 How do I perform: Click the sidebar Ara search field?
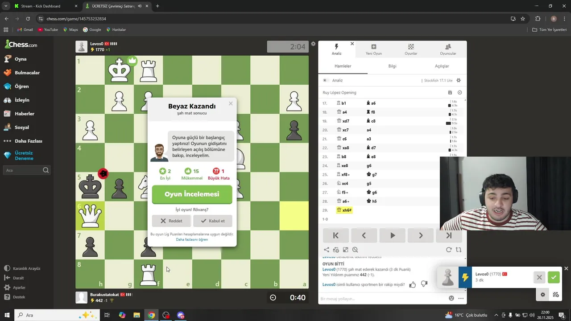[x=27, y=170]
